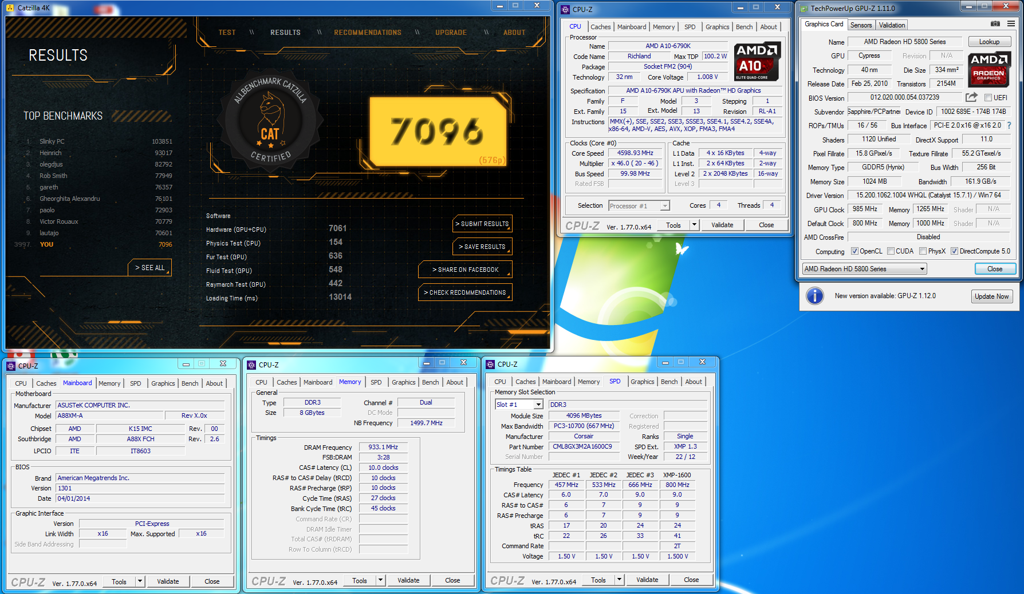This screenshot has width=1024, height=594.
Task: Click the GPU Name field Radeon HD 5800
Action: (x=905, y=42)
